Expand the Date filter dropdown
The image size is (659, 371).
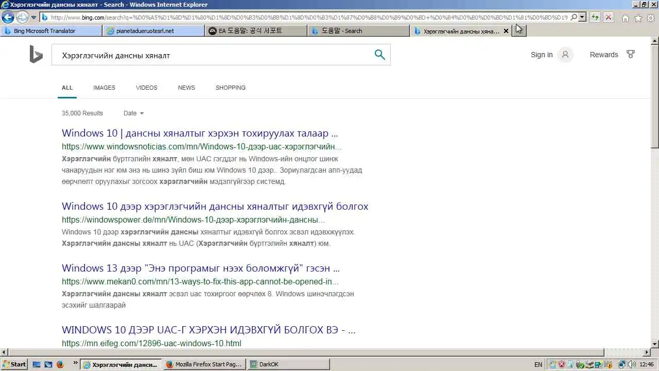tap(134, 113)
